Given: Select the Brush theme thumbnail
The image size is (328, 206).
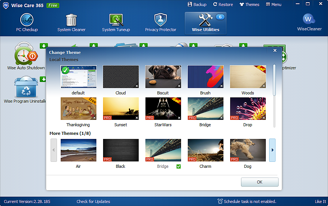Looking at the screenshot, I should pos(205,77).
